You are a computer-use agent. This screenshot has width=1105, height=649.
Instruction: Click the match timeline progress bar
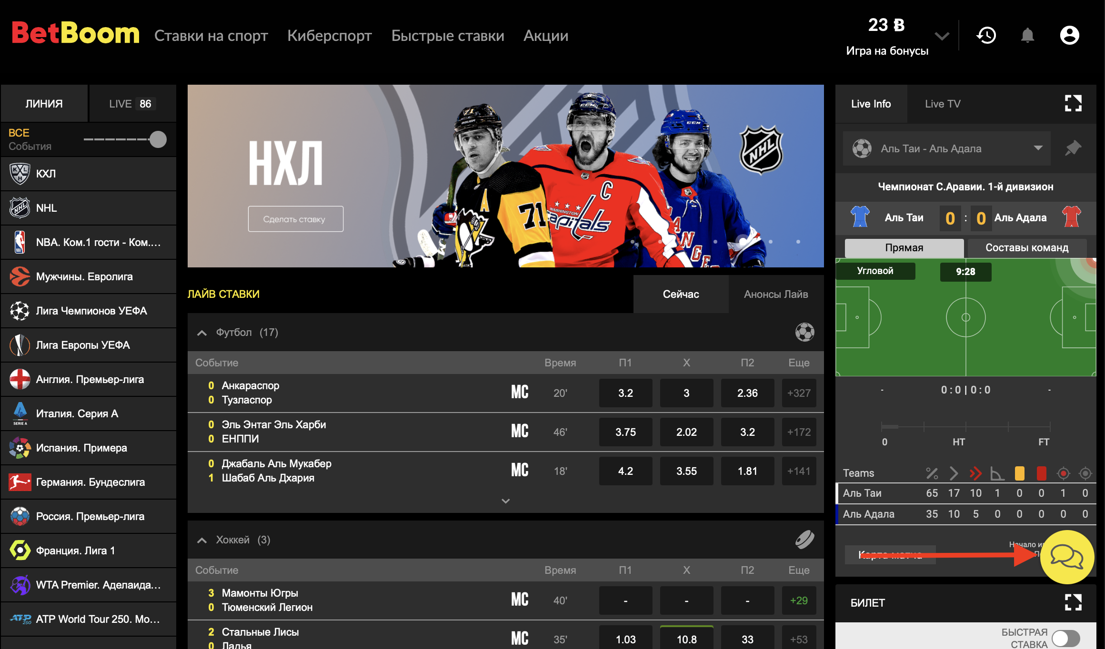tap(965, 426)
